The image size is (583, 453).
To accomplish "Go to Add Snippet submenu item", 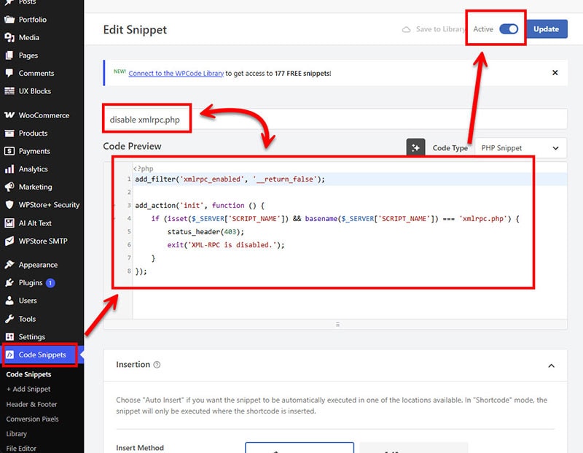I will pyautogui.click(x=28, y=389).
